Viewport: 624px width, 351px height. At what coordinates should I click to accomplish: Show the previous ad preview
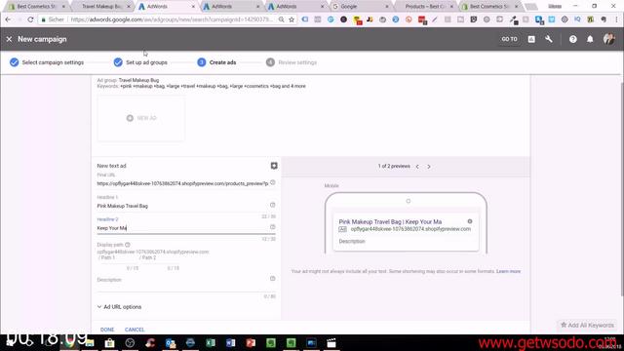tap(417, 167)
